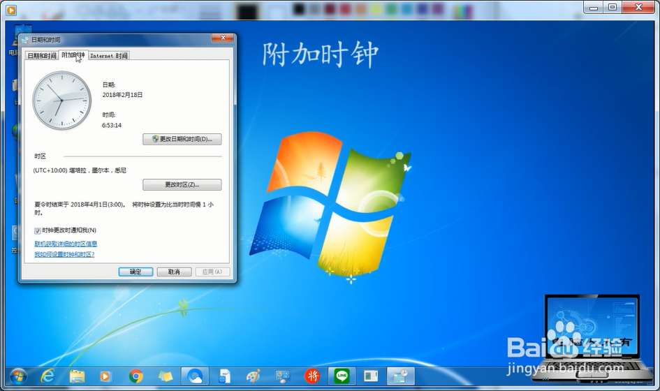Switch to the LINE app in taskbar
The height and width of the screenshot is (391, 660).
(x=342, y=376)
